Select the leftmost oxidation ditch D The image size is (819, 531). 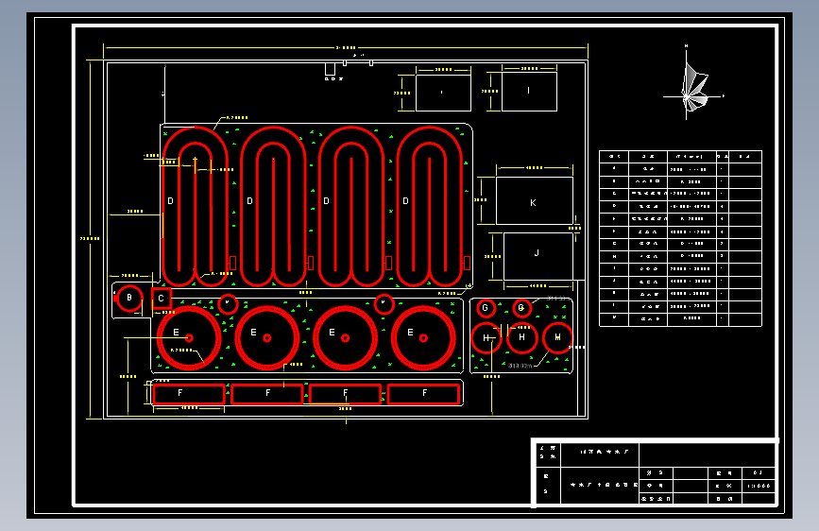tap(195, 206)
